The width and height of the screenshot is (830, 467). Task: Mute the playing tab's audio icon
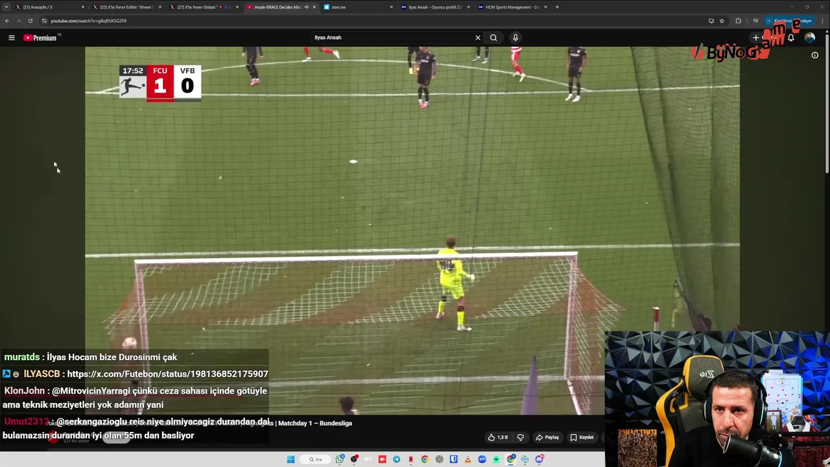307,7
